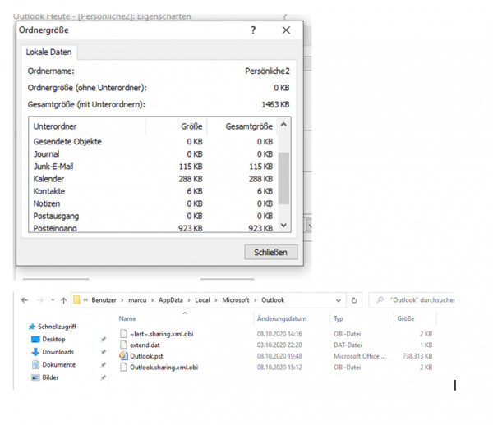493x425 pixels.
Task: Click the Outlook.pst file icon
Action: coord(123,356)
